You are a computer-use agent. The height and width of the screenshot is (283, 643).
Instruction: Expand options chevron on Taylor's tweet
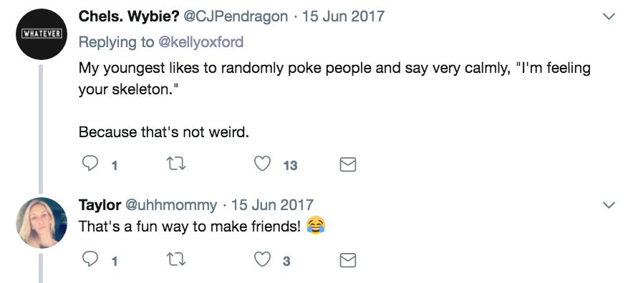610,204
